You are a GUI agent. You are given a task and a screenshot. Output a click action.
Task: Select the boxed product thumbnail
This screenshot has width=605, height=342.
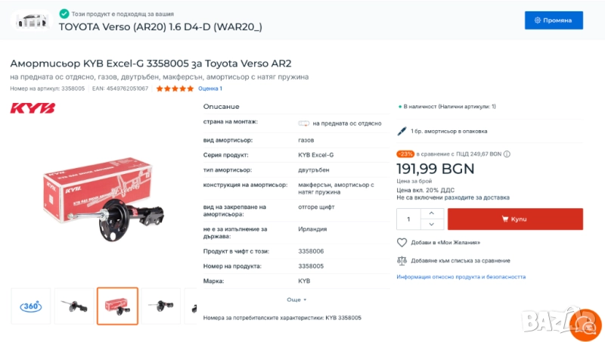[x=117, y=306]
